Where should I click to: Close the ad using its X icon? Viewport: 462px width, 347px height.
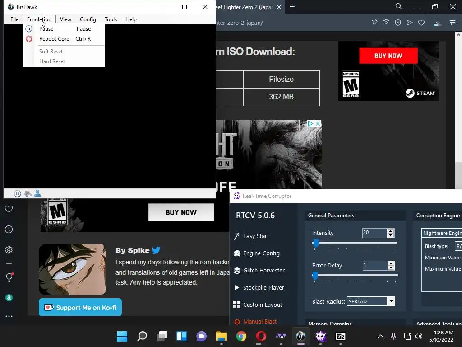tap(318, 123)
